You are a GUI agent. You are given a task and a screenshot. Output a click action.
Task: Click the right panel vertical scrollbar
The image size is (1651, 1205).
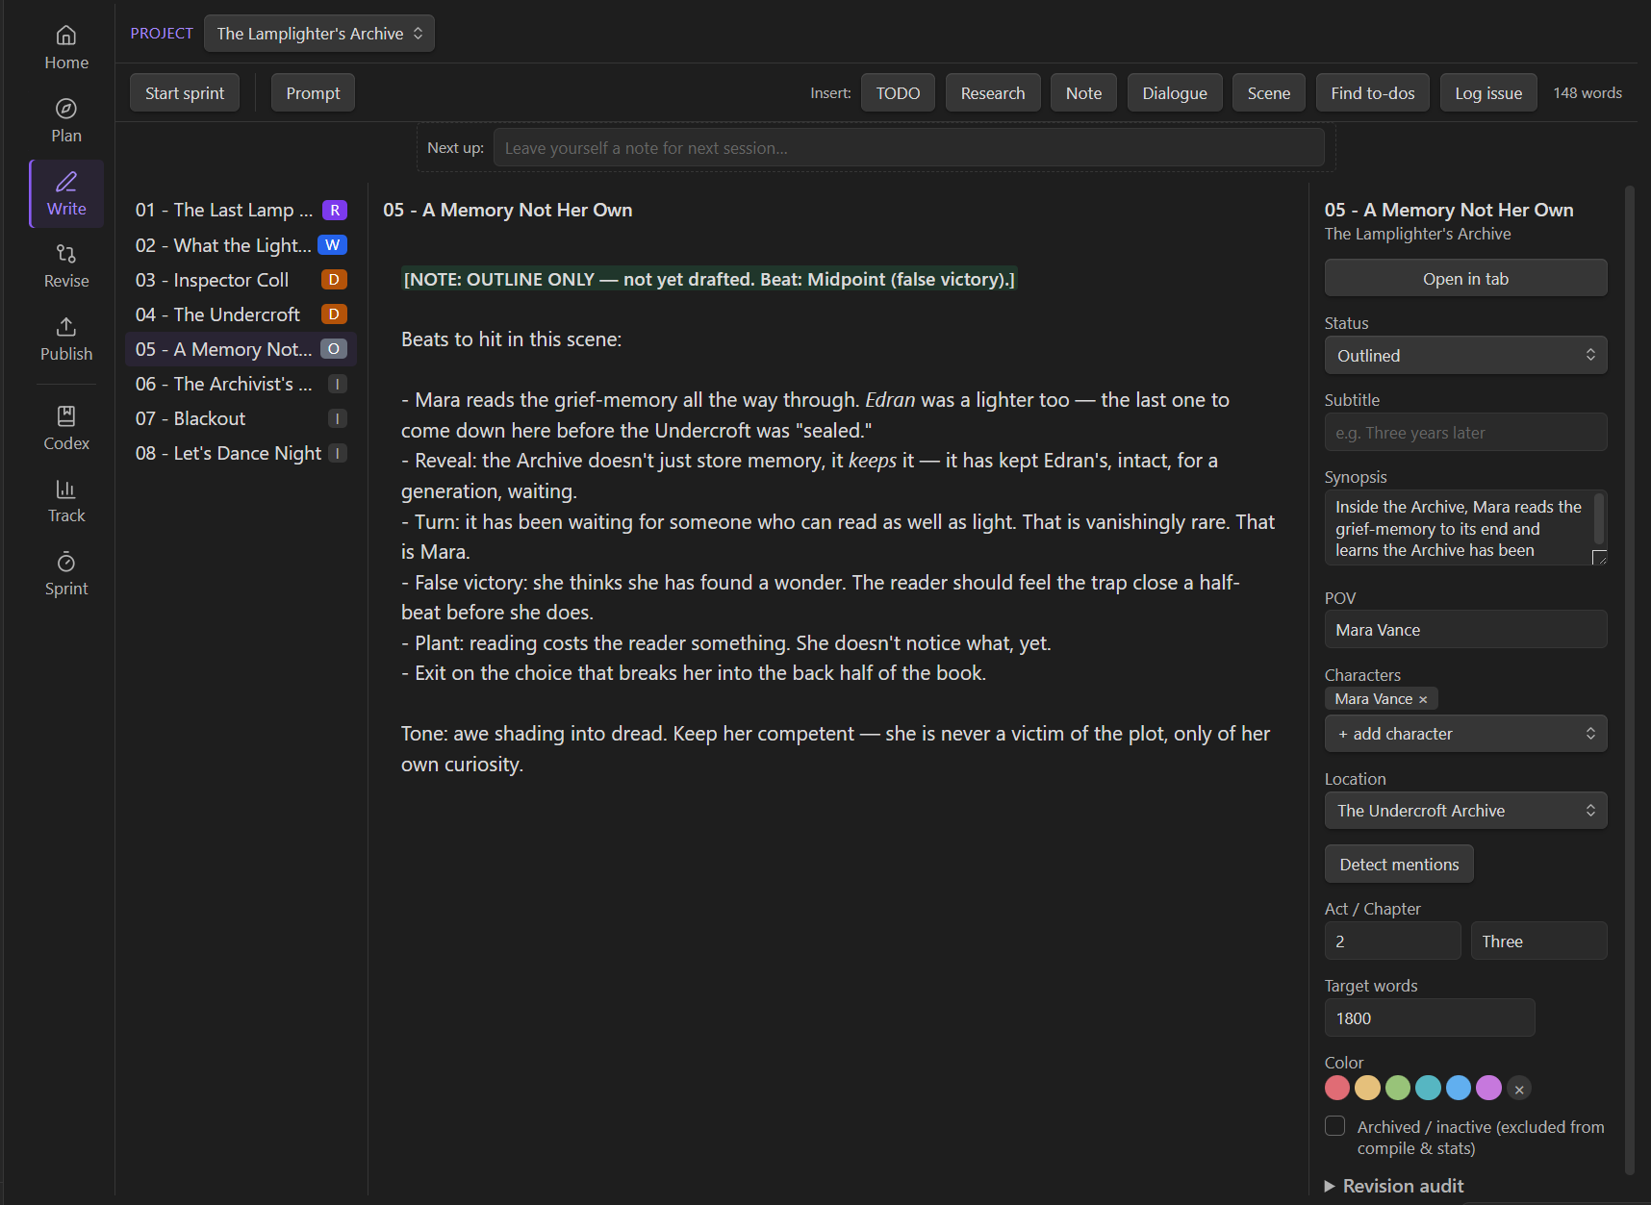coord(1630,680)
